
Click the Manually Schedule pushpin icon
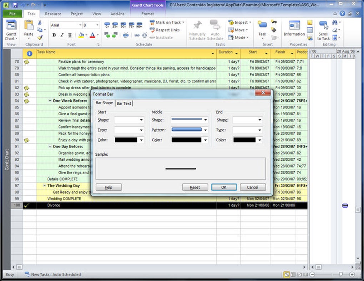198,25
